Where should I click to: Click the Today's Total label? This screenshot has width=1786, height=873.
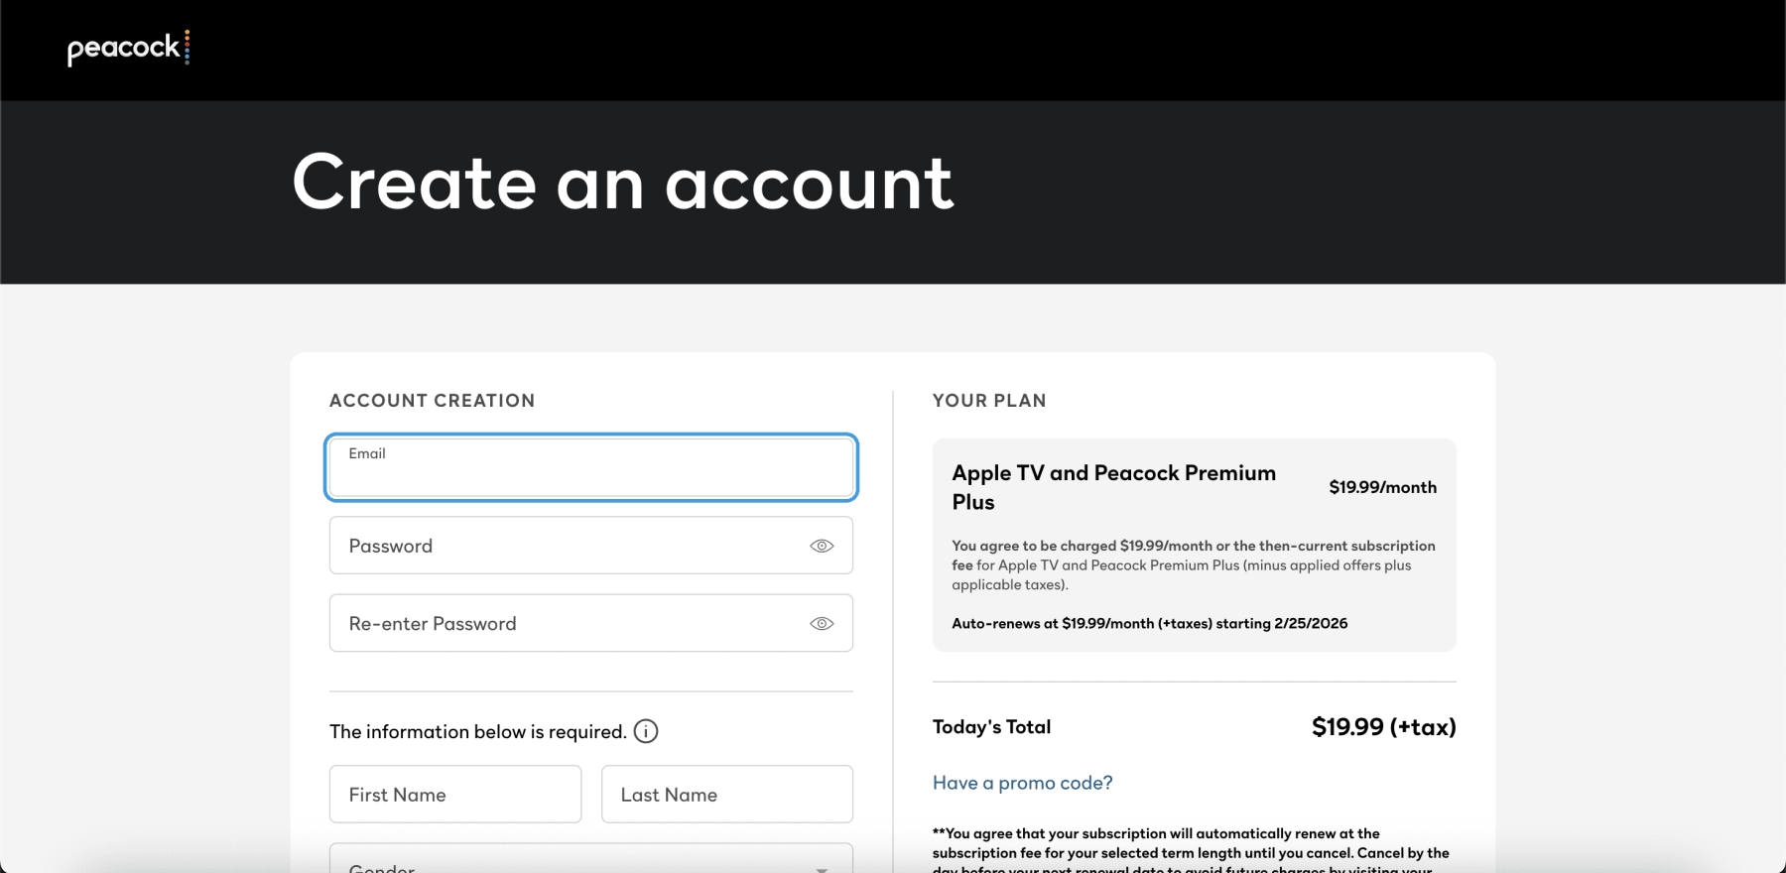pos(991,727)
